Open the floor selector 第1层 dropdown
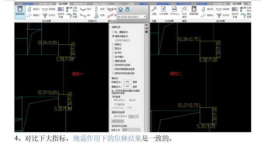Image resolution: width=271 pixels, height=145 pixels. [x=132, y=17]
